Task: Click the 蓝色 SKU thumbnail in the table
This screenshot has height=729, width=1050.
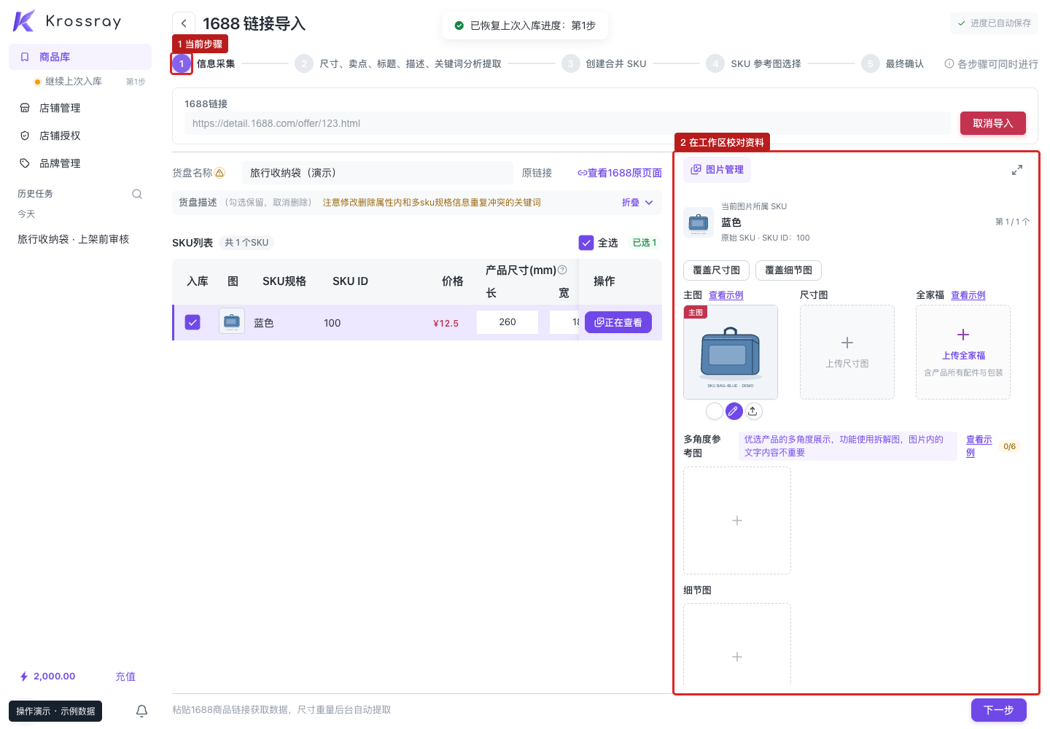Action: click(x=232, y=321)
